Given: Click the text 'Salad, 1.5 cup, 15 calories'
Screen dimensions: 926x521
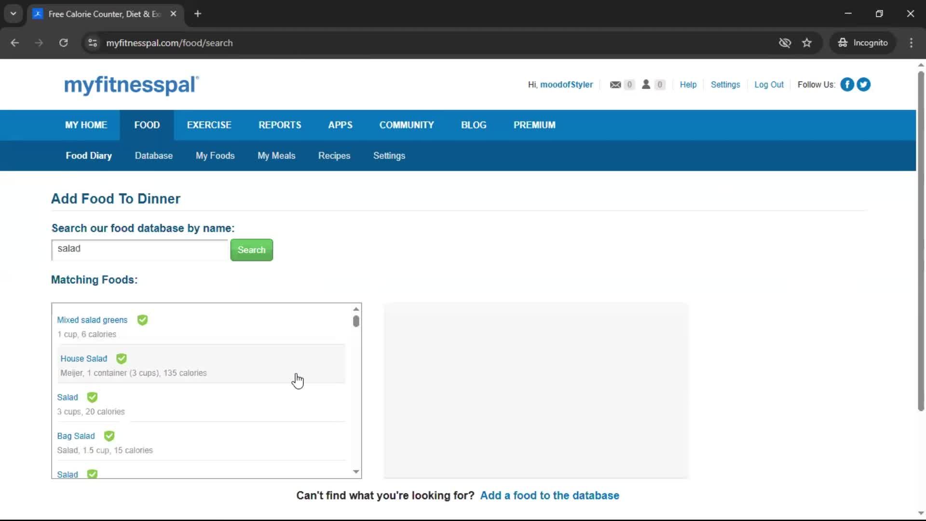Looking at the screenshot, I should point(105,450).
